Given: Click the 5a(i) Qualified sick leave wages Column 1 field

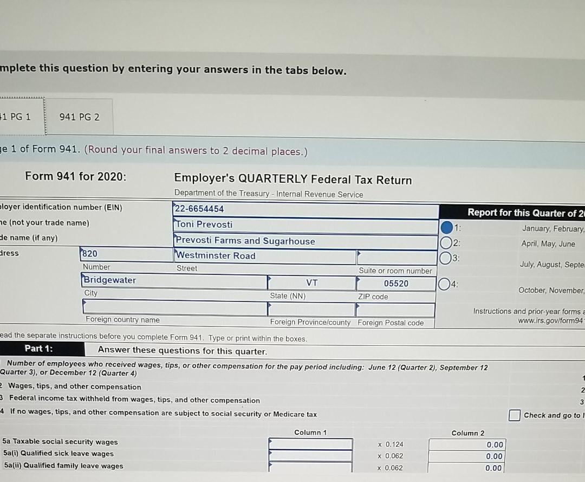Looking at the screenshot, I should coord(310,455).
